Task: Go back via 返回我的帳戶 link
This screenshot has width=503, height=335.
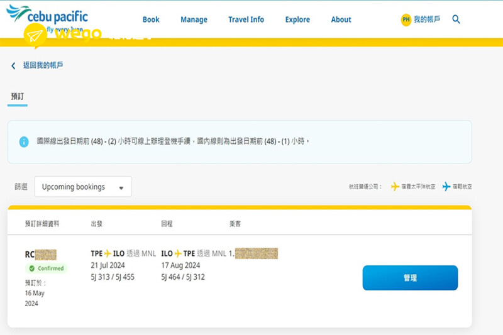Action: point(43,65)
